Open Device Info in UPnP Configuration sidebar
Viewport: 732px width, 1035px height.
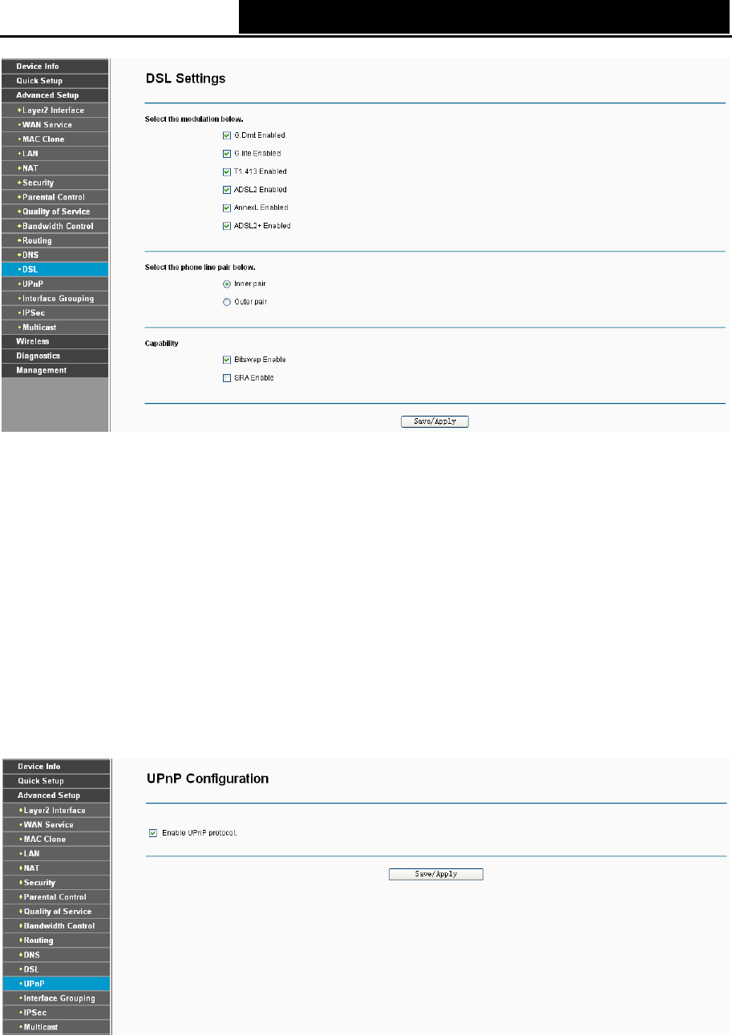click(55, 767)
